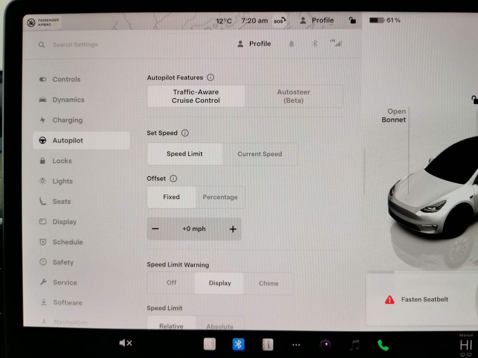
Task: Open the Bluetooth app in bottom dock
Action: (x=238, y=344)
